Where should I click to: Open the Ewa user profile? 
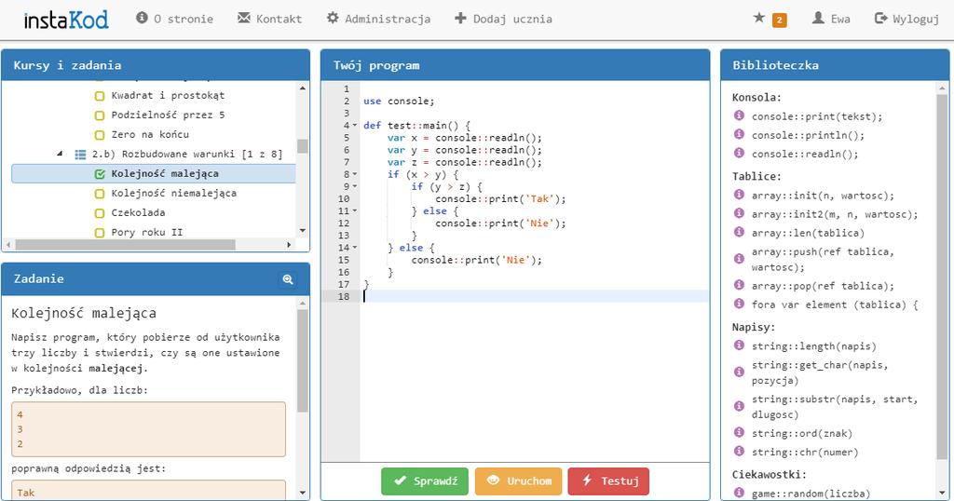[831, 19]
